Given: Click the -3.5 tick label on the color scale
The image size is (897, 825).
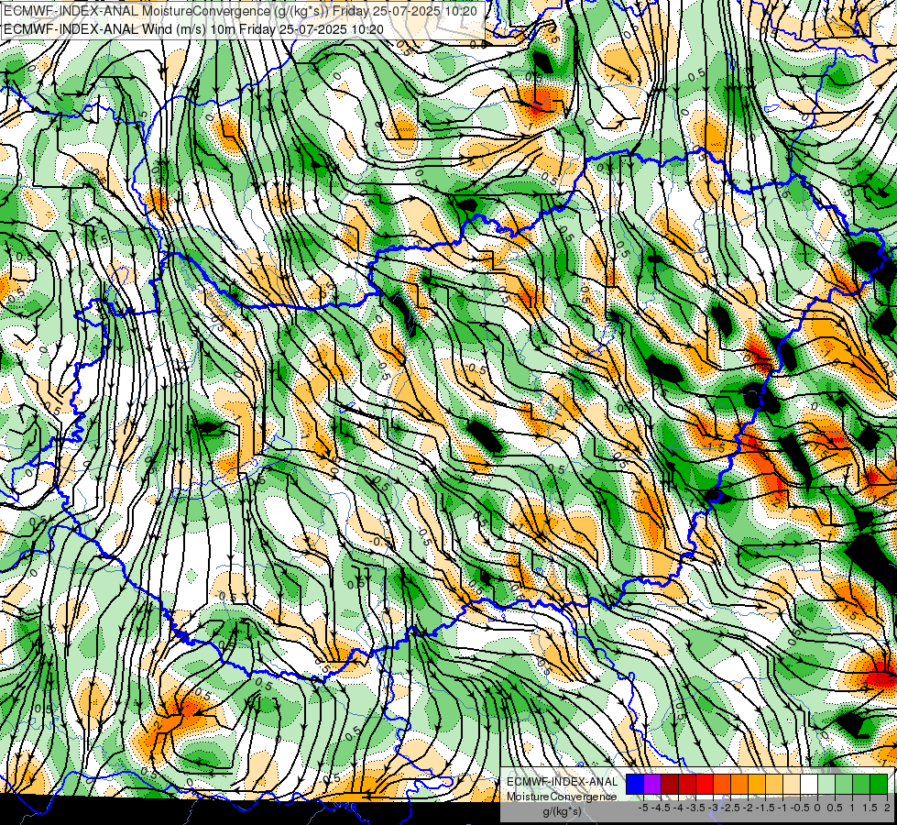Looking at the screenshot, I should pyautogui.click(x=695, y=808).
